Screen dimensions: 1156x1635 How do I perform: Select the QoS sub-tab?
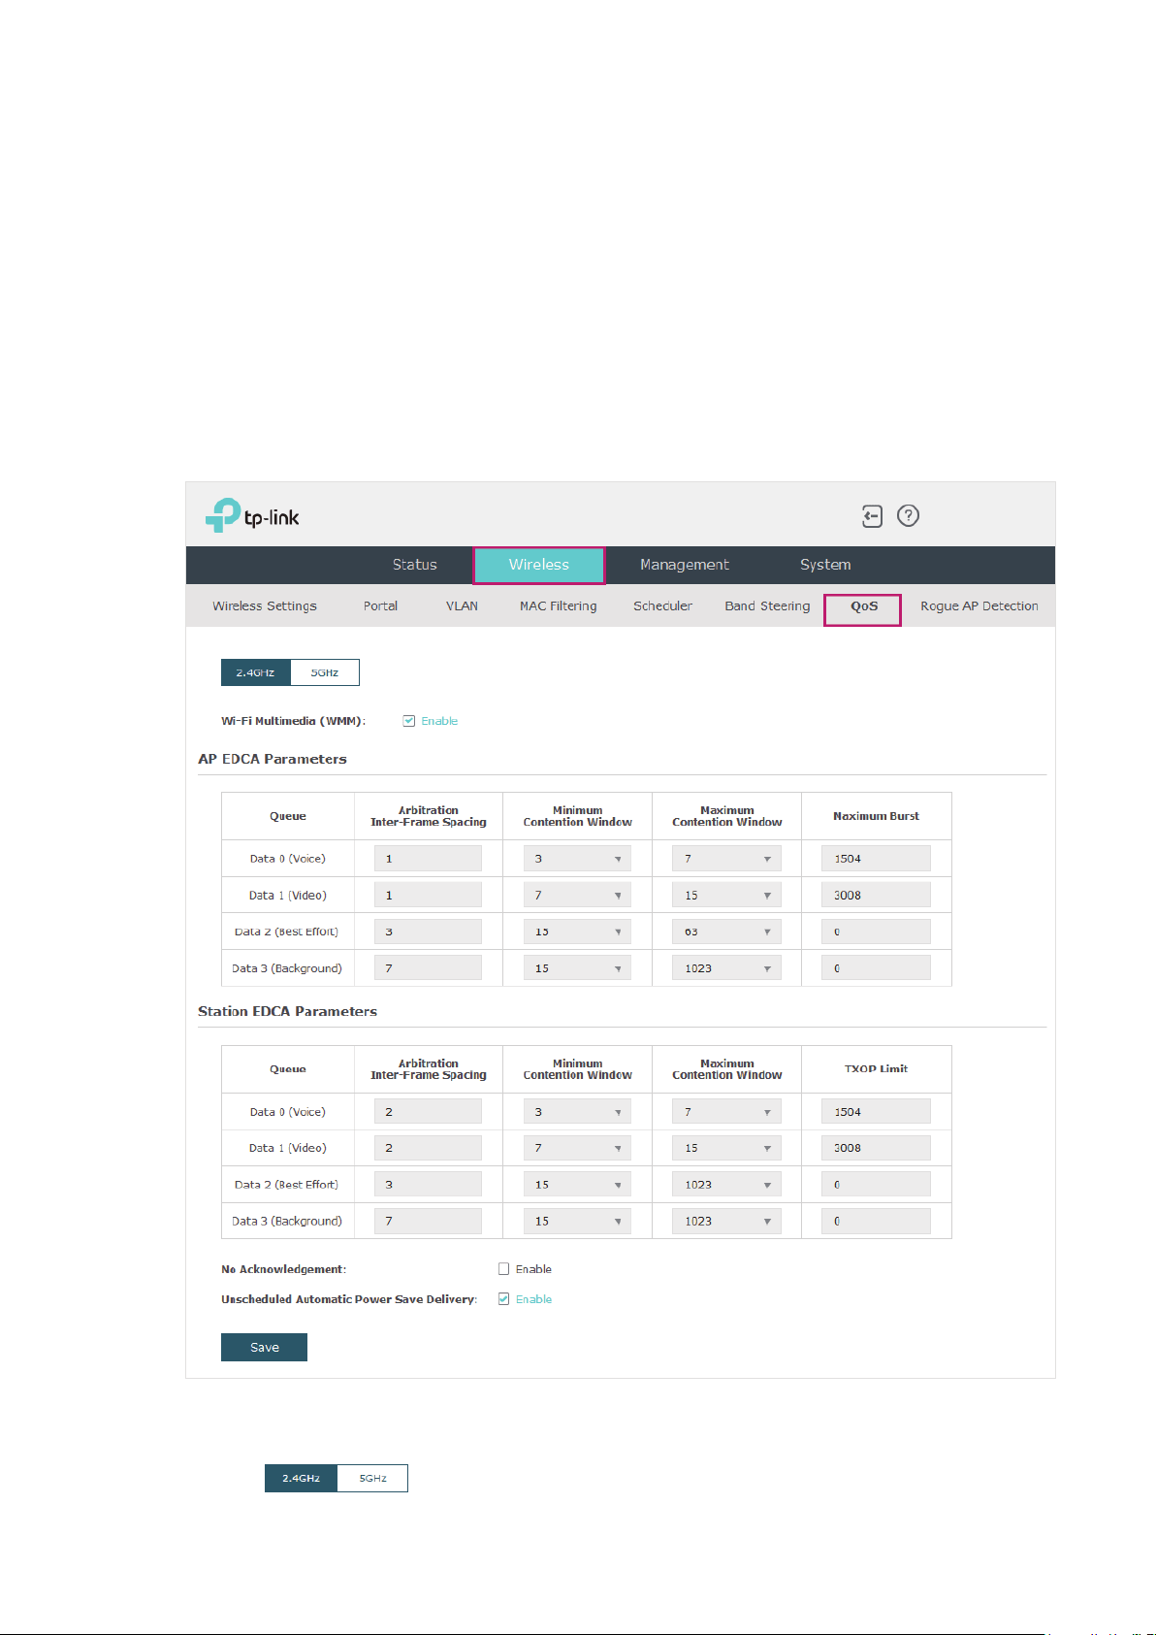coord(863,609)
